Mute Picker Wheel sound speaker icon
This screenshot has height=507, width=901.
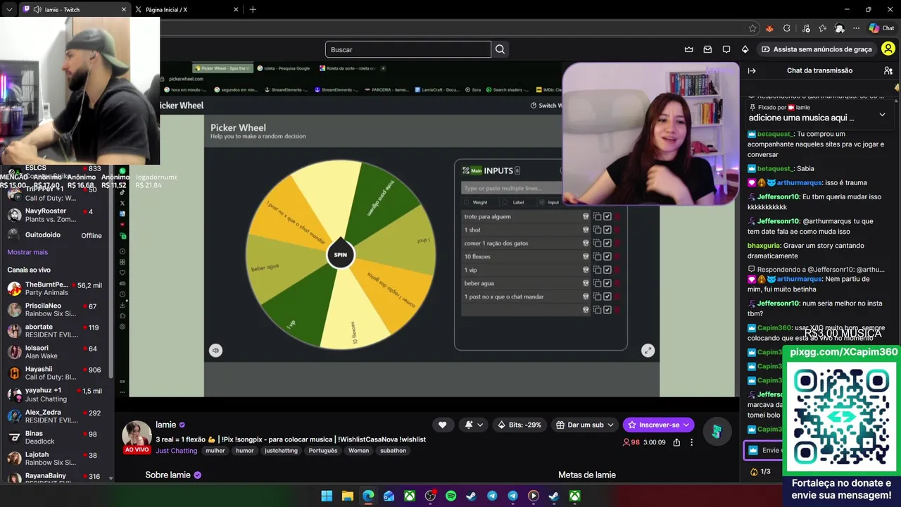click(215, 350)
